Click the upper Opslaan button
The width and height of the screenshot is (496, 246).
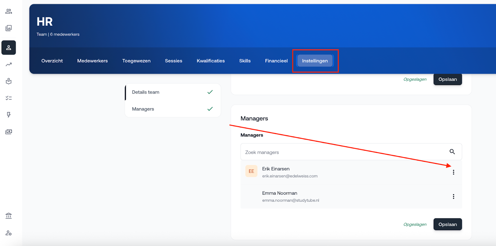pyautogui.click(x=448, y=79)
